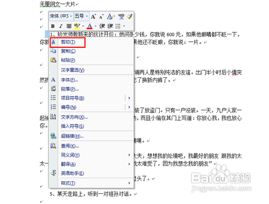Decrease indent in mini toolbar
The height and width of the screenshot is (204, 269).
click(102, 26)
